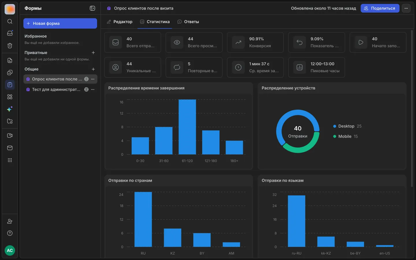This screenshot has height=260, width=416.
Task: Open trash bin icon in sidebar
Action: click(10, 46)
